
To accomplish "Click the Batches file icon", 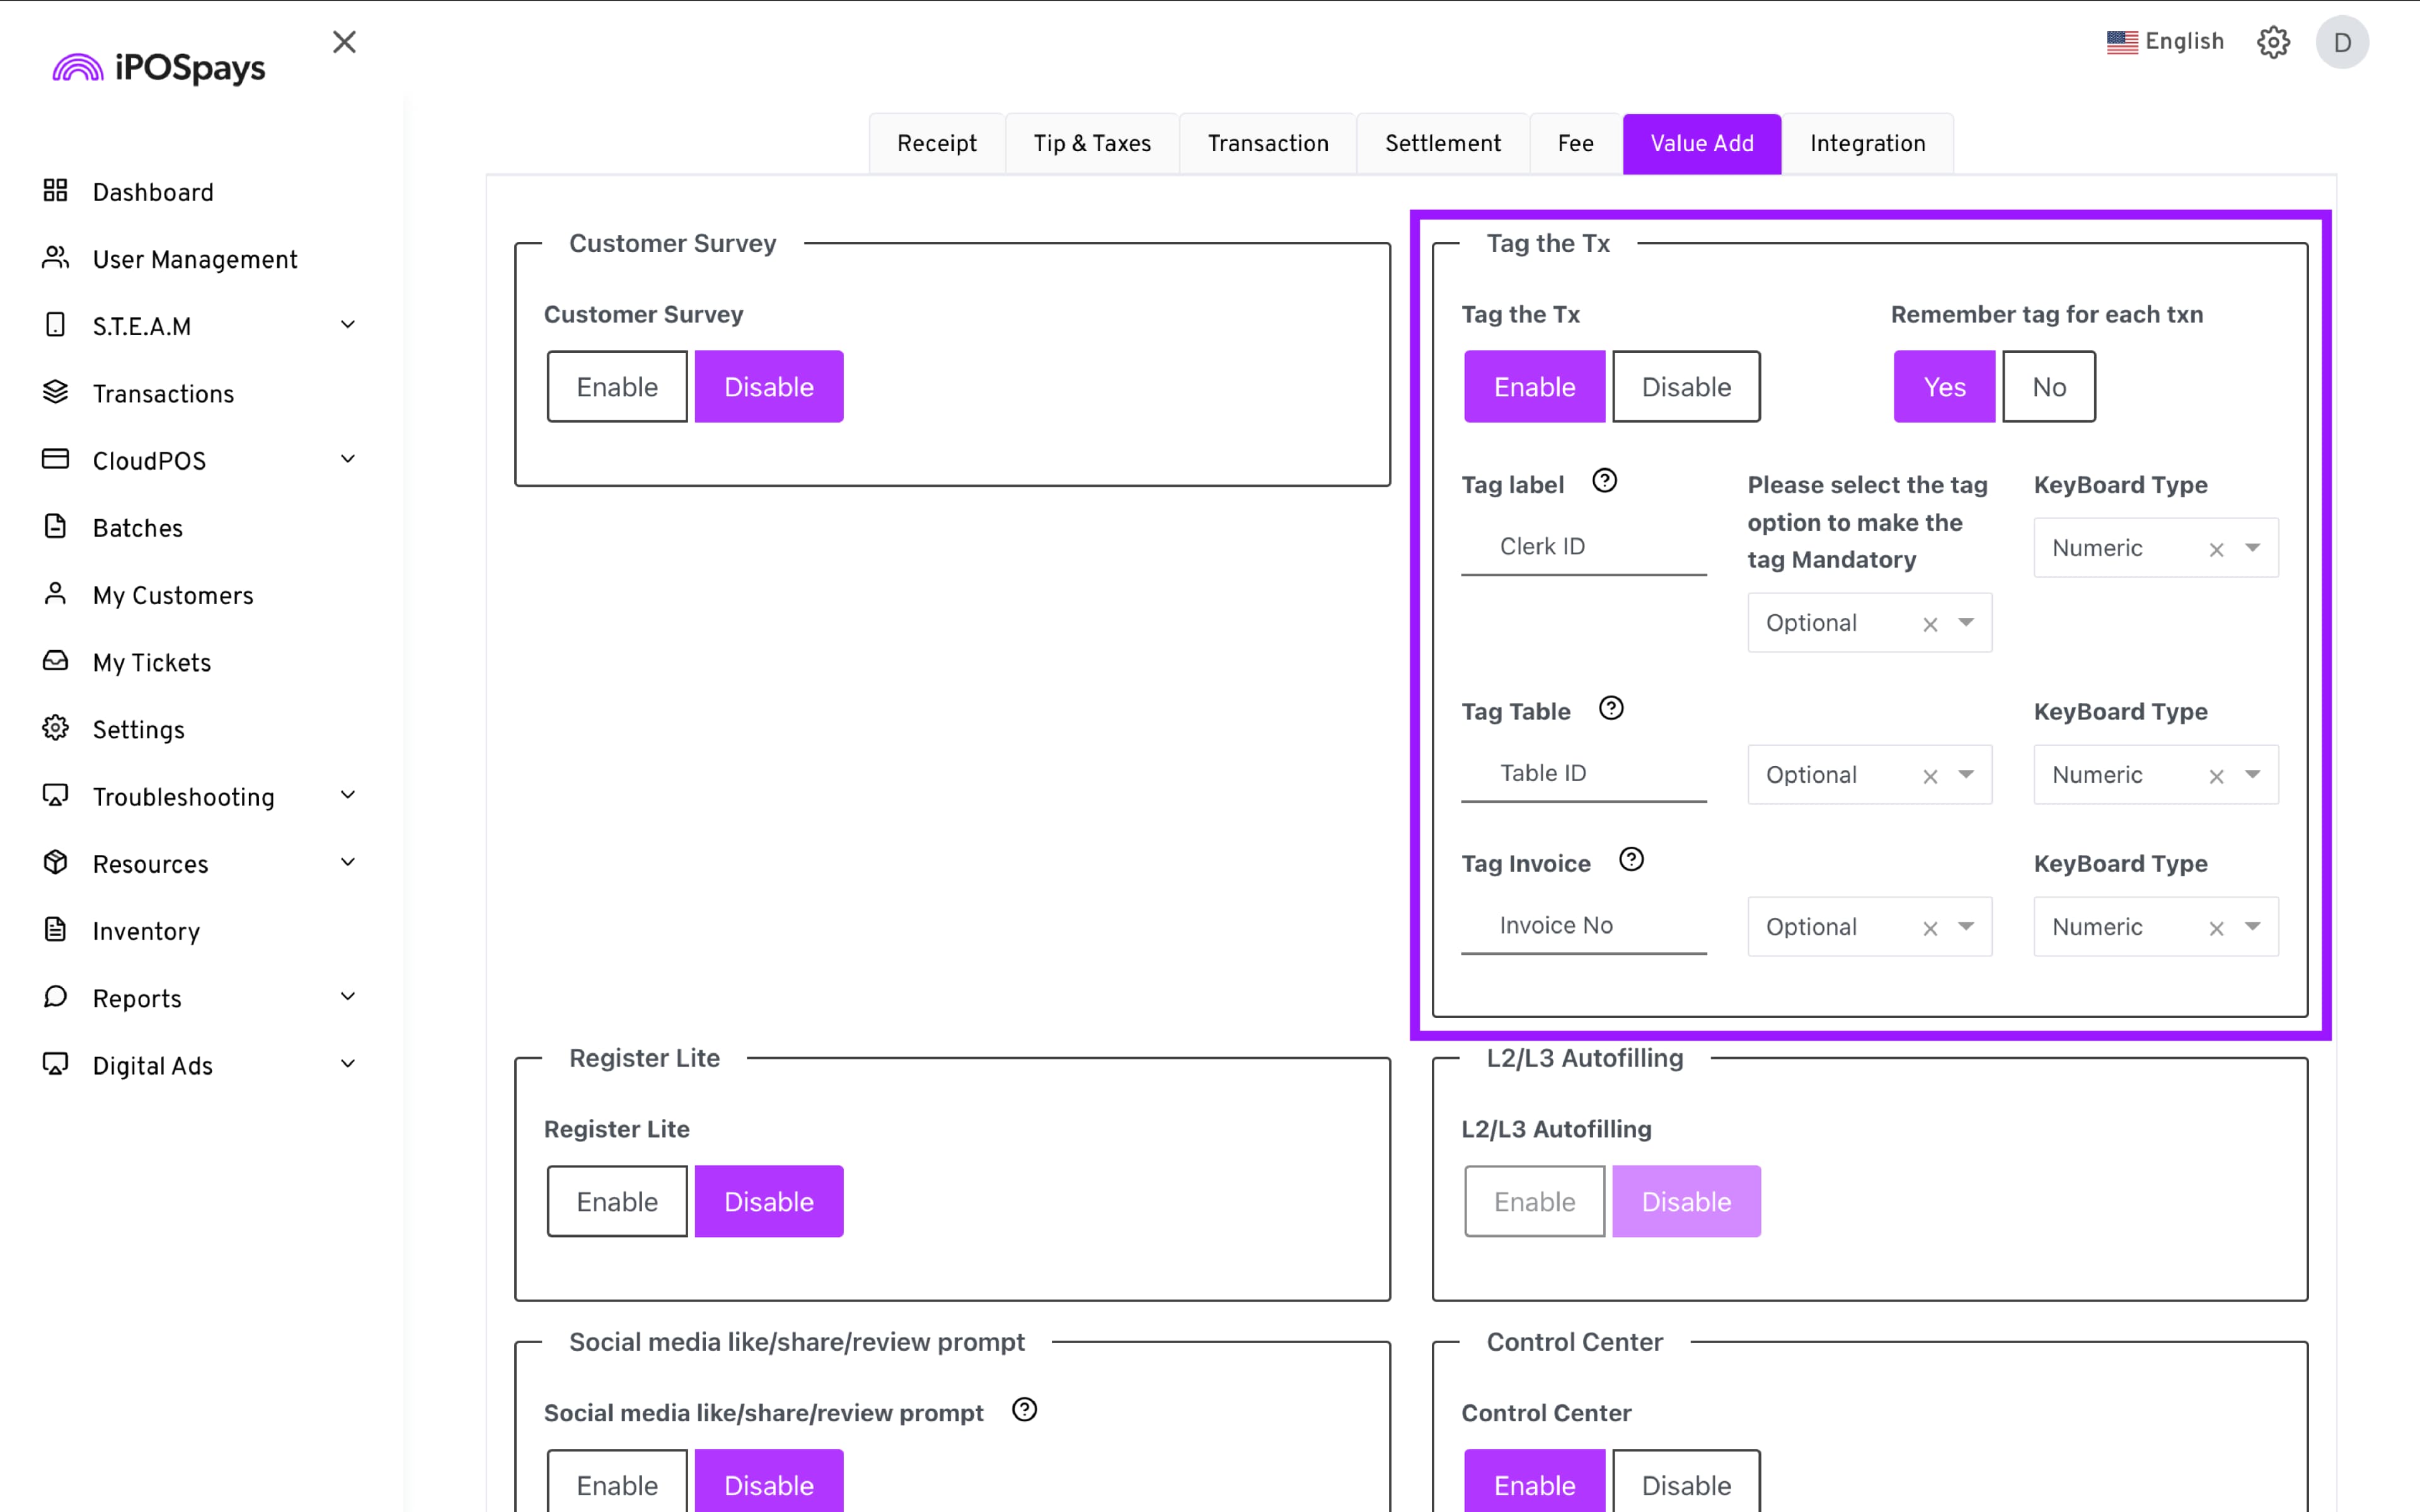I will [55, 526].
